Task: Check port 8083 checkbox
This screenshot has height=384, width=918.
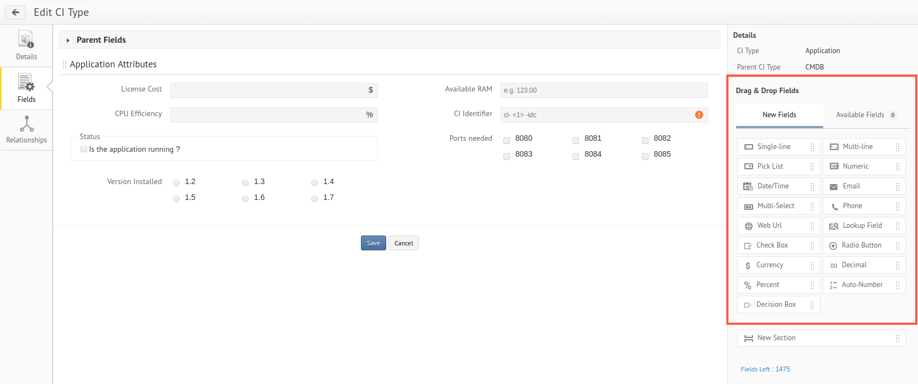Action: [x=507, y=157]
